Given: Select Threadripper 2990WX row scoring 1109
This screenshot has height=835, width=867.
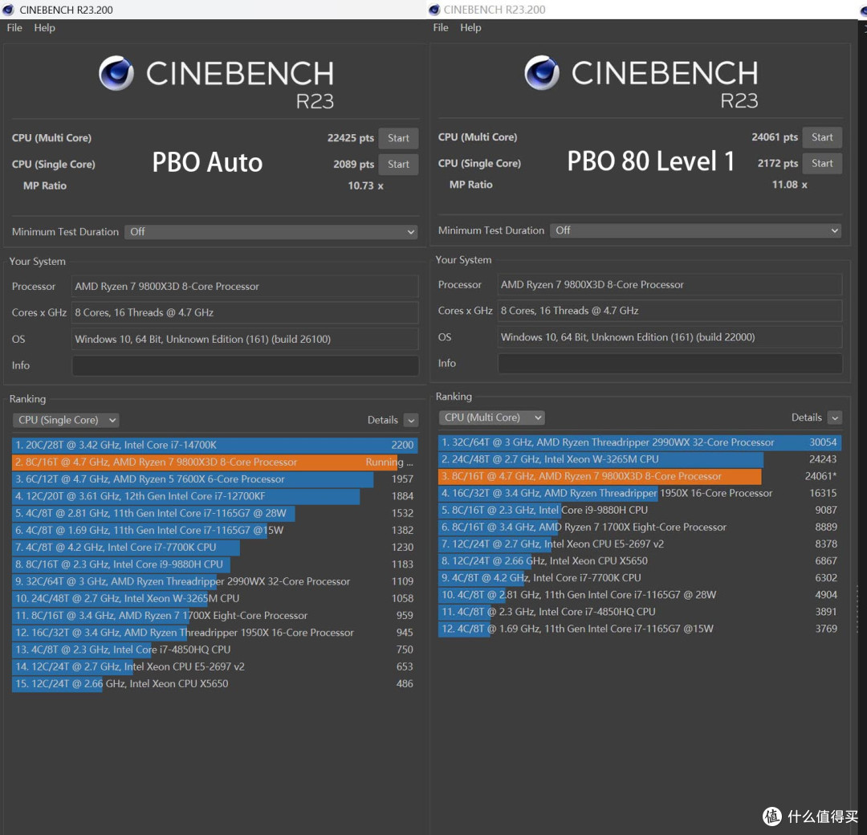Looking at the screenshot, I should [214, 582].
